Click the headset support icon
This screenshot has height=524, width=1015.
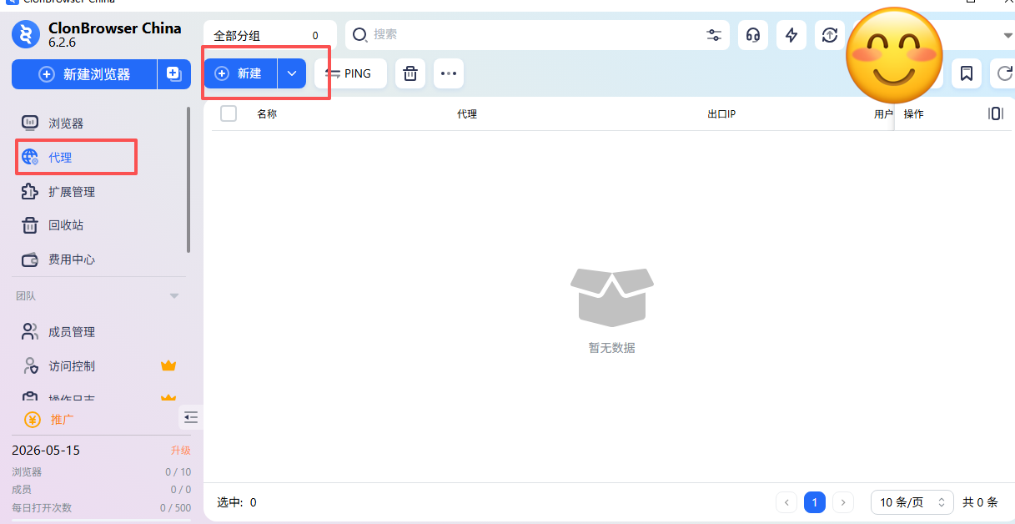752,35
